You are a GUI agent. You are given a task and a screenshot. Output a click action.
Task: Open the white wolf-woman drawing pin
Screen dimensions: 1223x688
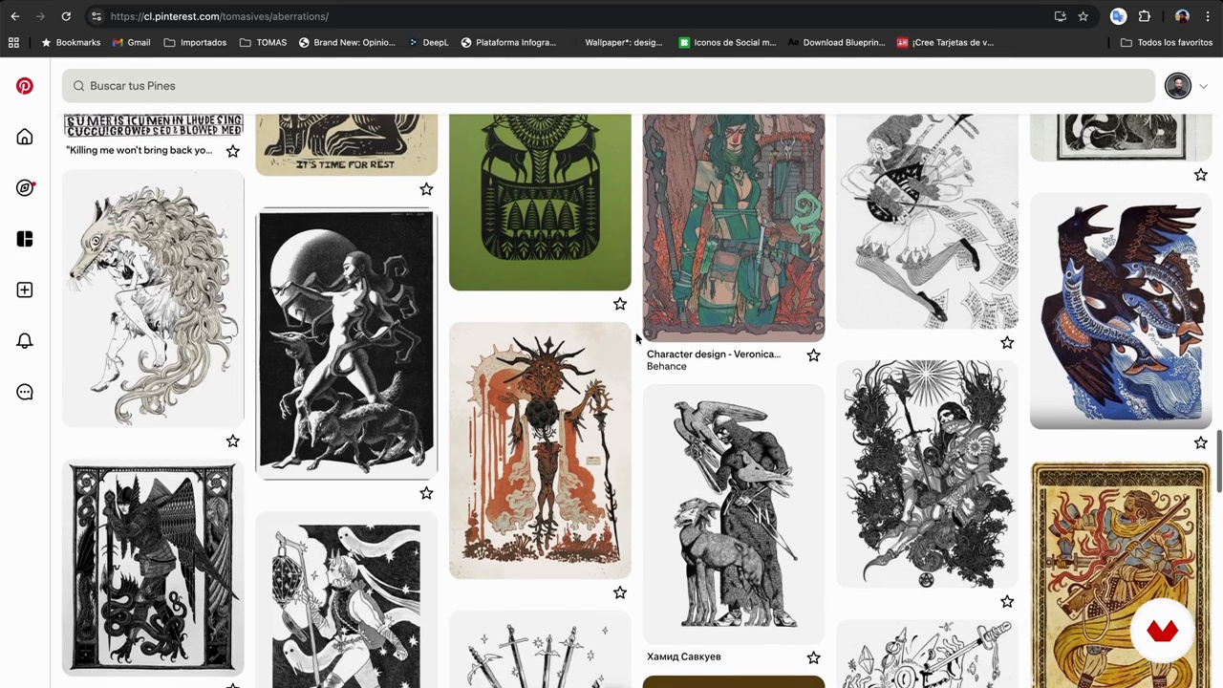click(153, 298)
